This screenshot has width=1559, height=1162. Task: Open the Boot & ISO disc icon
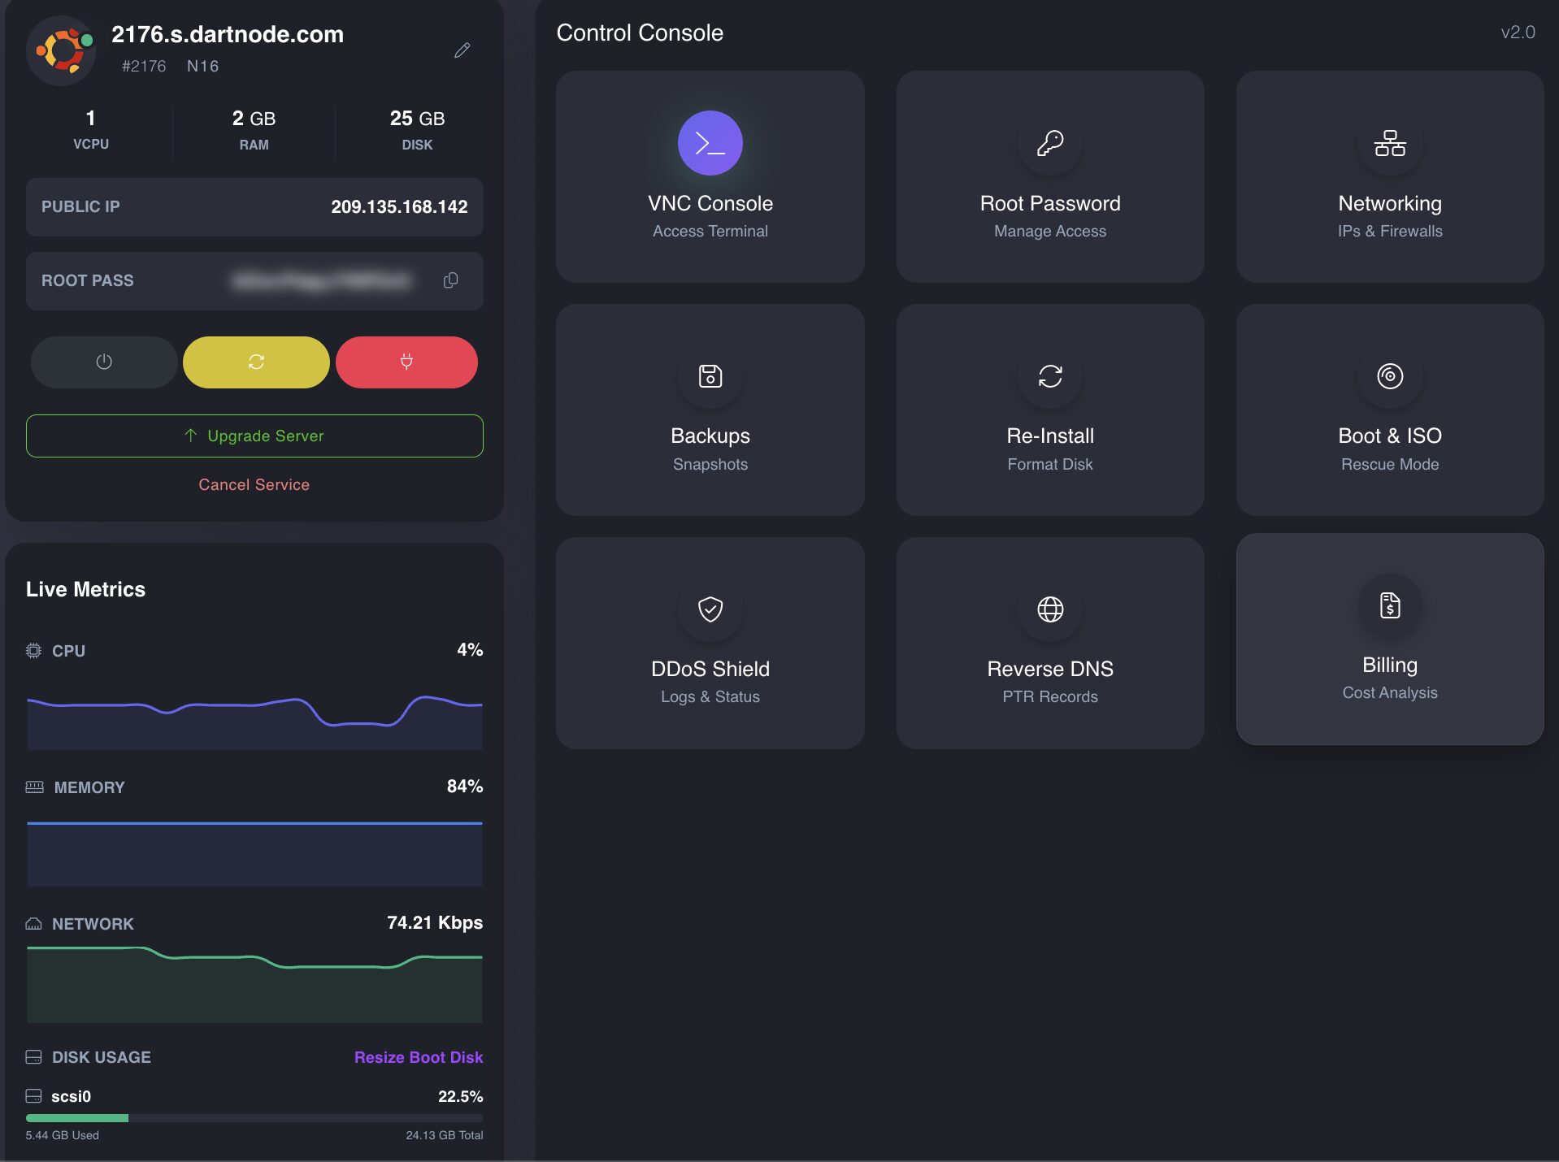point(1389,376)
